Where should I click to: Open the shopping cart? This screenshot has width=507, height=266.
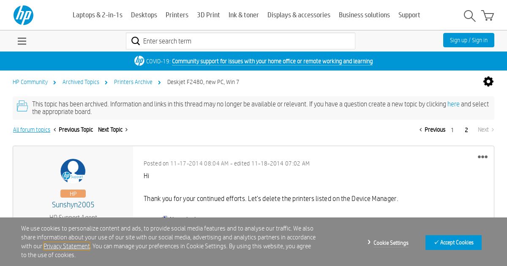(488, 16)
